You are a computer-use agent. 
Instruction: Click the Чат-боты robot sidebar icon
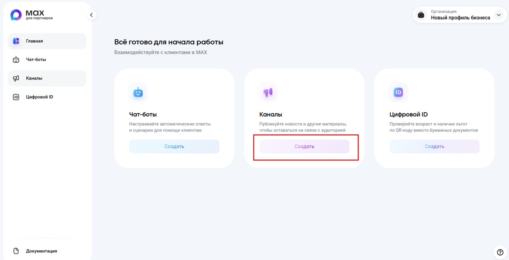(16, 60)
